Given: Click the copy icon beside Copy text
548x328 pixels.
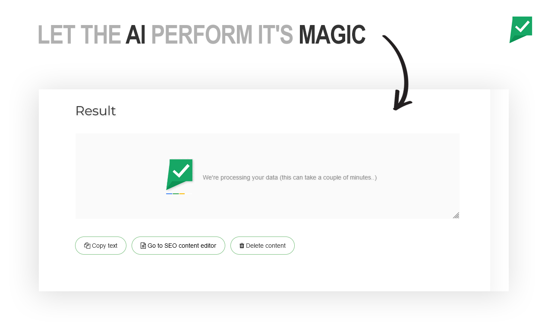Looking at the screenshot, I should point(87,246).
